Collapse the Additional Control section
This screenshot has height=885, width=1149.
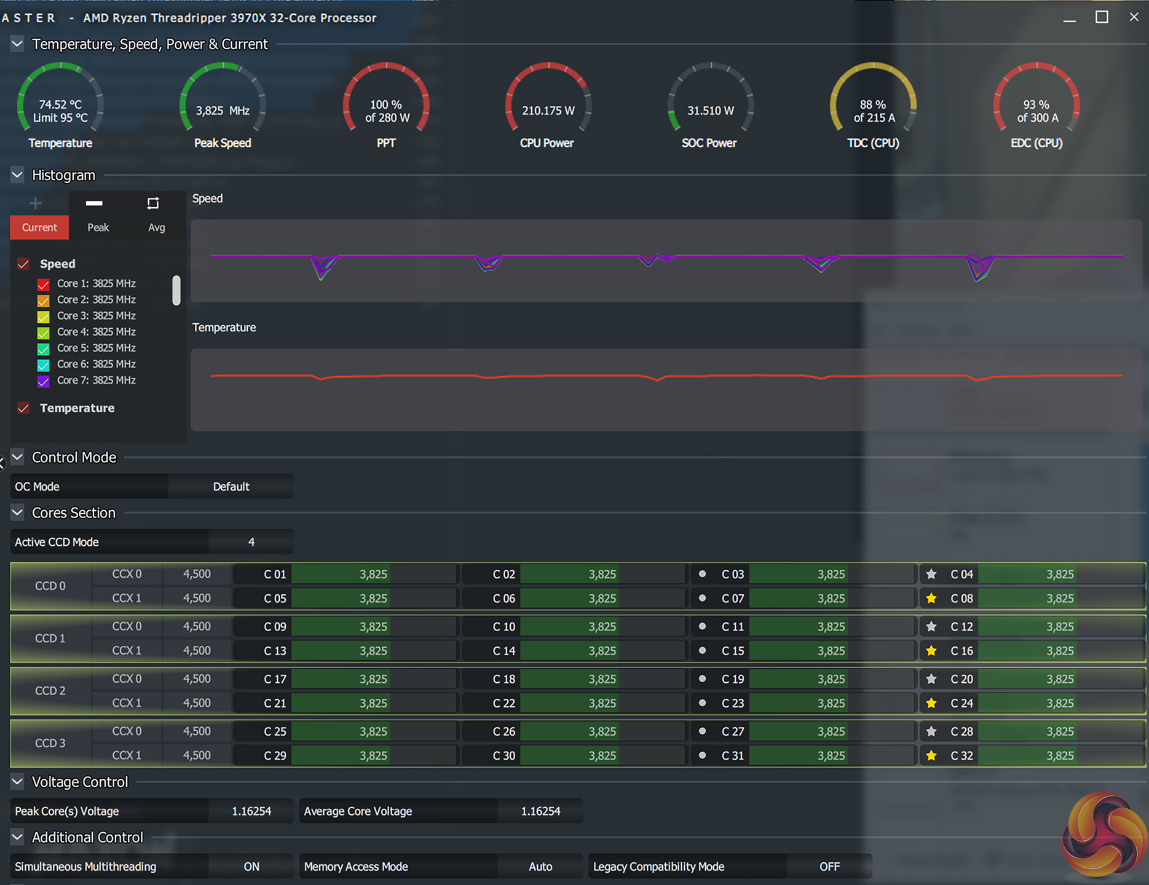(17, 837)
